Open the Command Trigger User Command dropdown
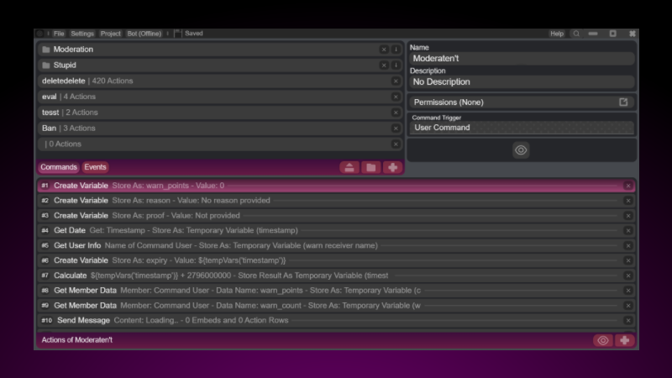This screenshot has width=672, height=378. 521,128
